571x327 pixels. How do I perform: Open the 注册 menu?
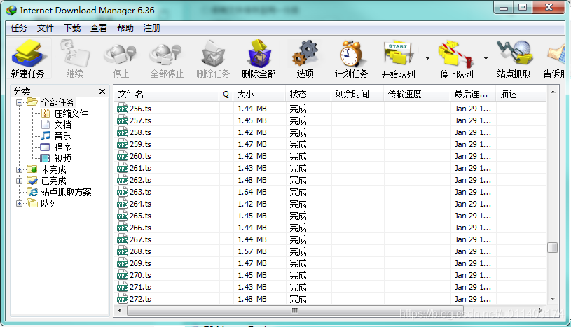point(152,28)
